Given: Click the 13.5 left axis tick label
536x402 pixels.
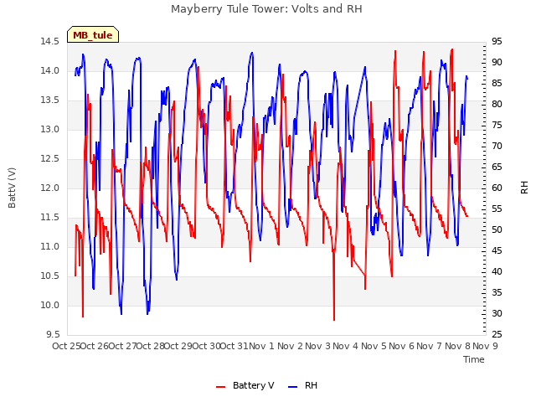Looking at the screenshot, I should (x=50, y=100).
